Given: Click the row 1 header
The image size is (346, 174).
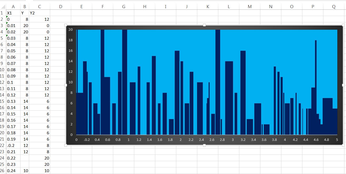Looking at the screenshot, I should [3, 13].
